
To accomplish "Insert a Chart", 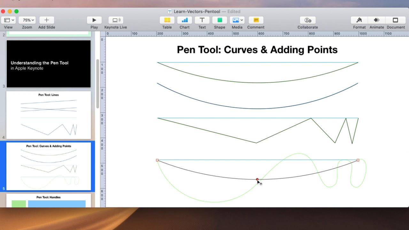I will (184, 20).
